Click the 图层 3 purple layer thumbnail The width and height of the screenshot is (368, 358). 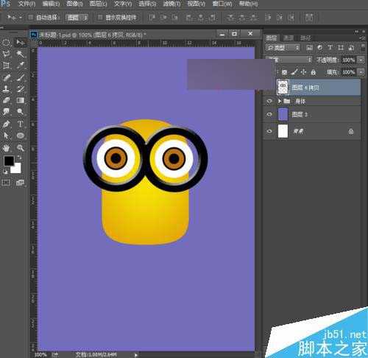coord(283,114)
